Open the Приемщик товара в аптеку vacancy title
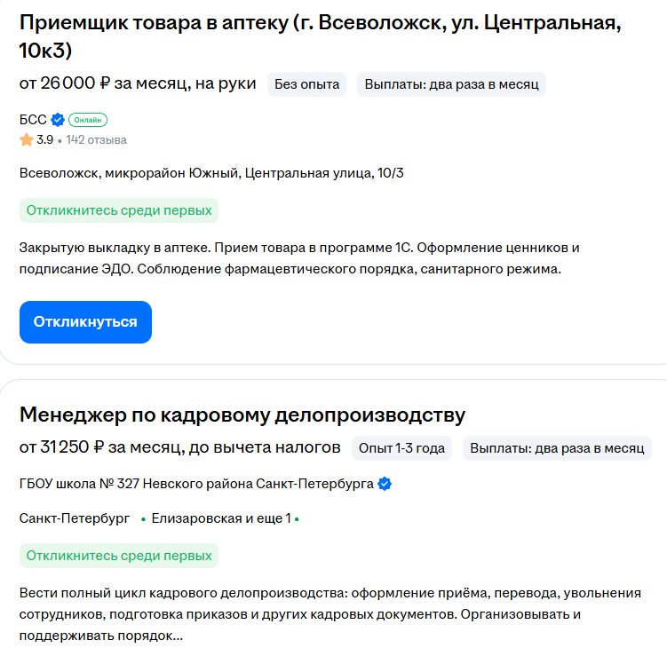The image size is (667, 648). point(320,36)
